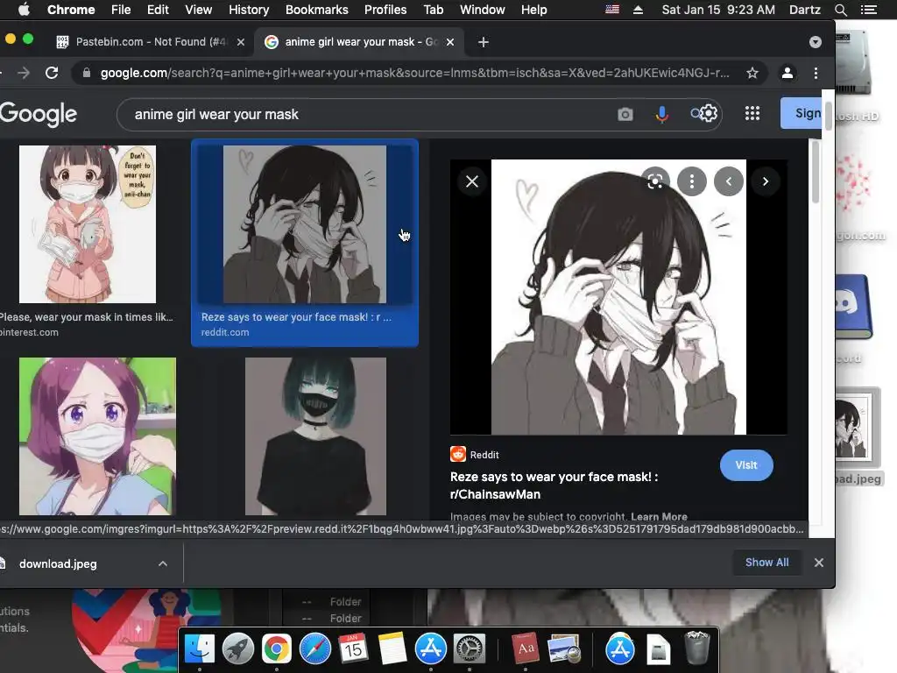Click the address bar URL
This screenshot has width=897, height=673.
(x=414, y=73)
